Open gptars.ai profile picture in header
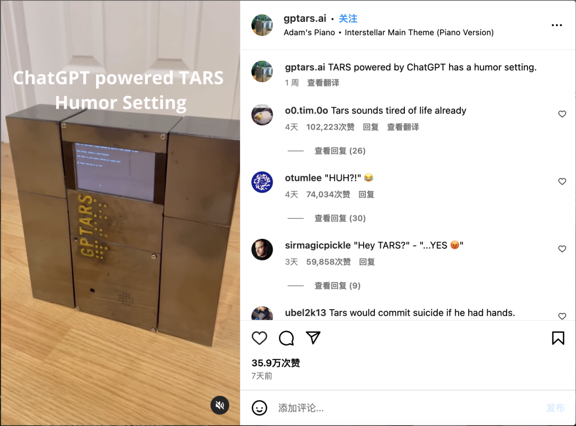The image size is (576, 426). click(x=262, y=25)
